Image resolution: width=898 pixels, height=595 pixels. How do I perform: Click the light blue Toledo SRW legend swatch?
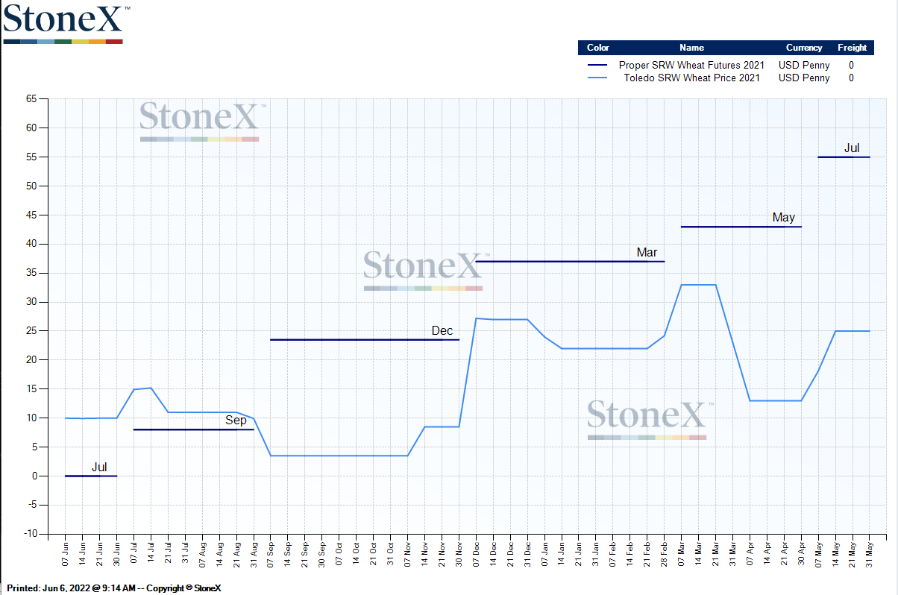pyautogui.click(x=597, y=78)
